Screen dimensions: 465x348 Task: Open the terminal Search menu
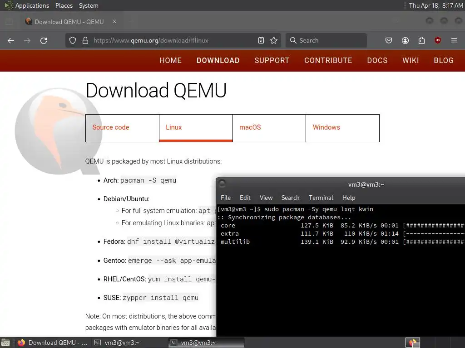pos(290,198)
